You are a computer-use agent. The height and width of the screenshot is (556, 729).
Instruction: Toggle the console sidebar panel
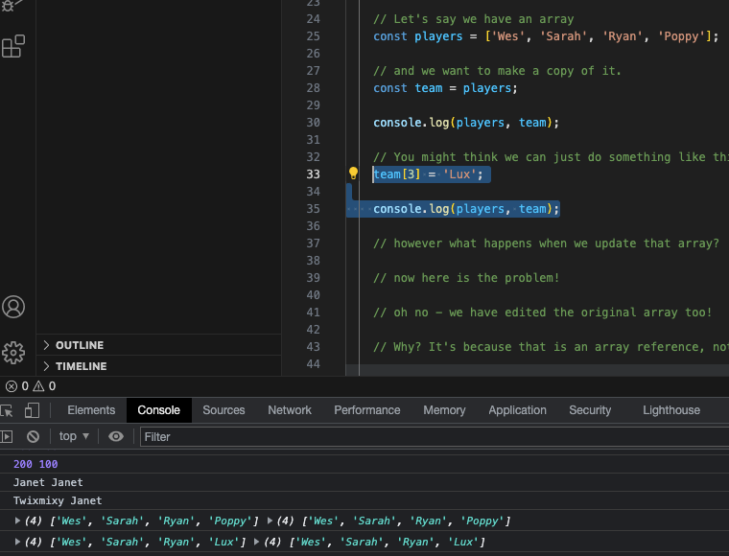click(x=7, y=436)
